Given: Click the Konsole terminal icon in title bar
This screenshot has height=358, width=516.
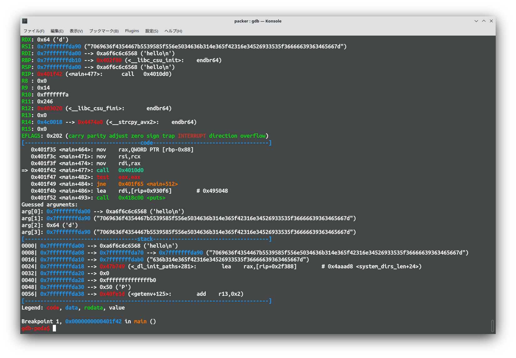Looking at the screenshot, I should pyautogui.click(x=25, y=21).
